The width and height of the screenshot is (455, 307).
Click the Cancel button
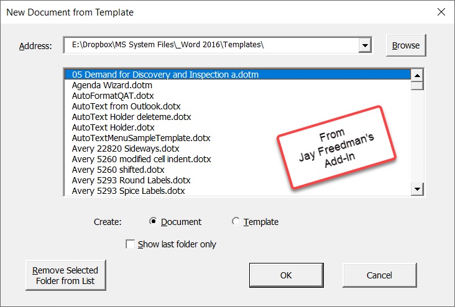[379, 275]
